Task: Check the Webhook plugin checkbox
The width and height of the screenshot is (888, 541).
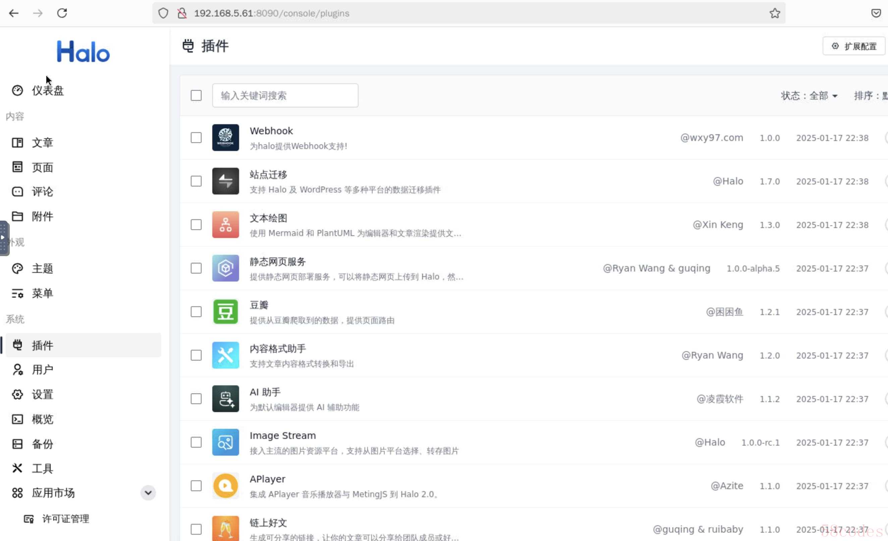Action: tap(196, 137)
